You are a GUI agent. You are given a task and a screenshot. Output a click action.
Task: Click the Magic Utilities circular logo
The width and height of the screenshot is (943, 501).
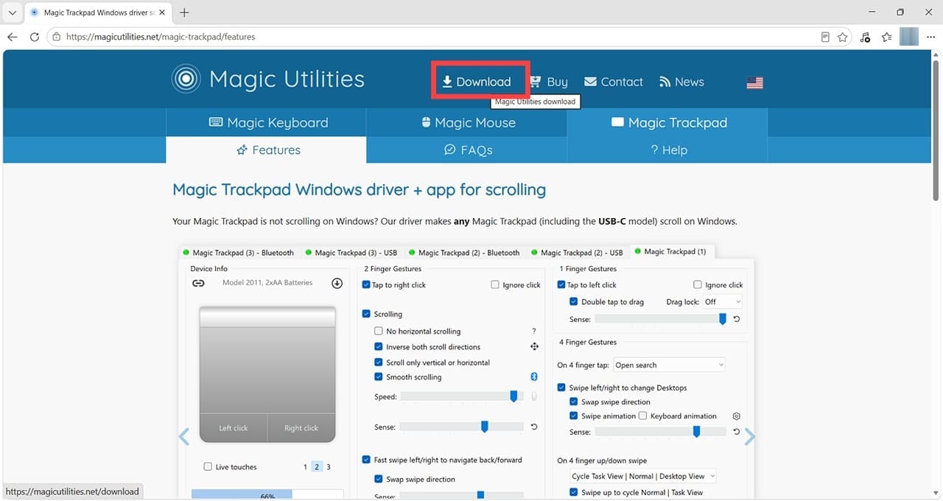tap(186, 79)
